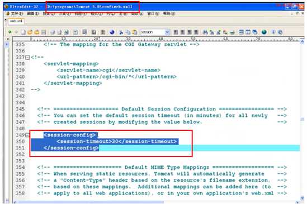Click the split window vertically icon
This screenshot has height=204, width=307.
click(248, 32)
